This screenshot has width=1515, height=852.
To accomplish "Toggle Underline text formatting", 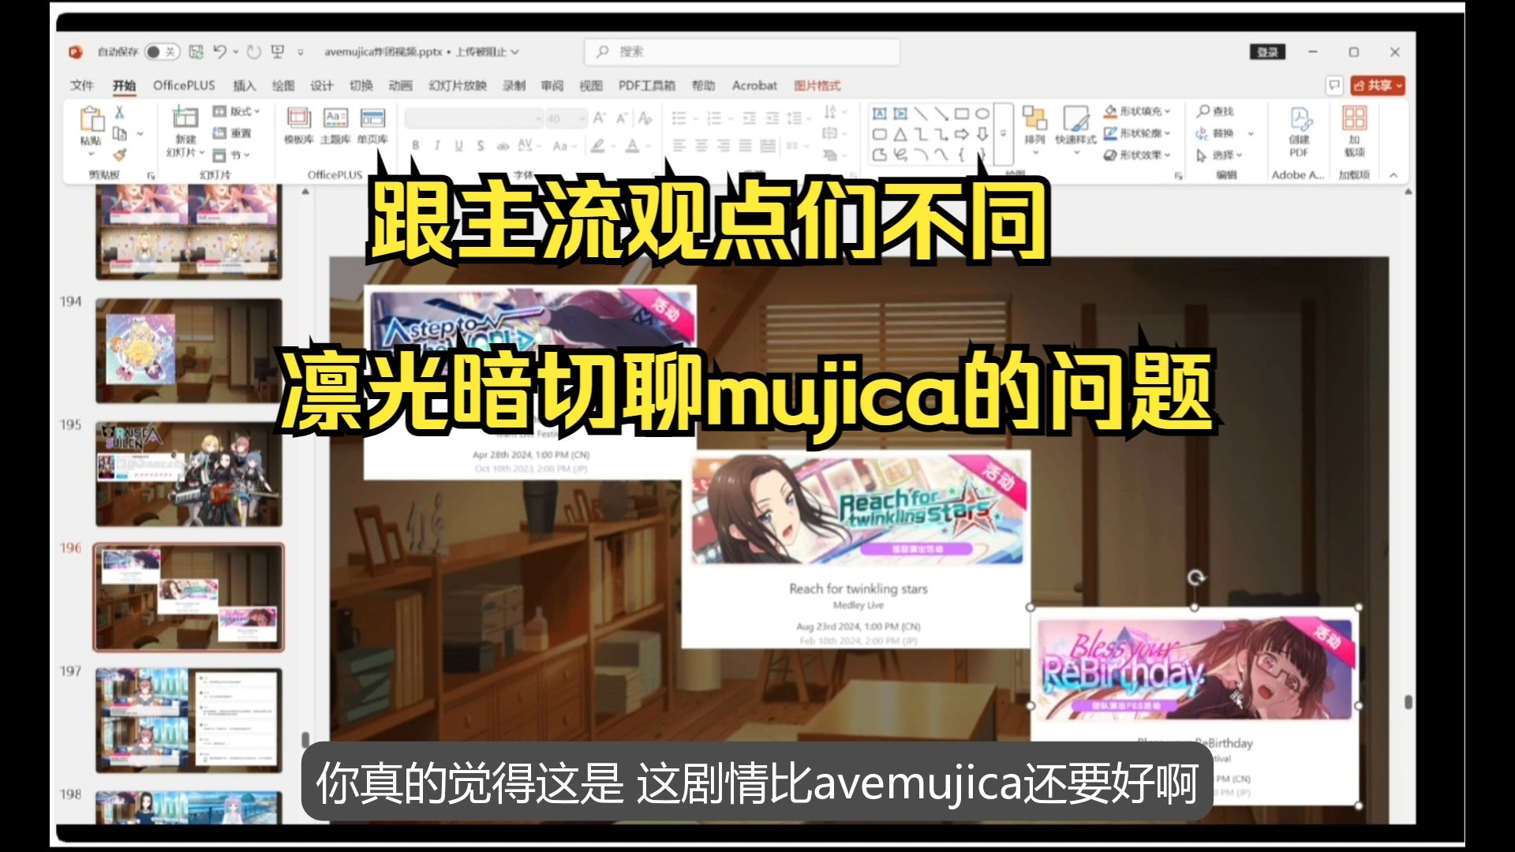I will (458, 146).
